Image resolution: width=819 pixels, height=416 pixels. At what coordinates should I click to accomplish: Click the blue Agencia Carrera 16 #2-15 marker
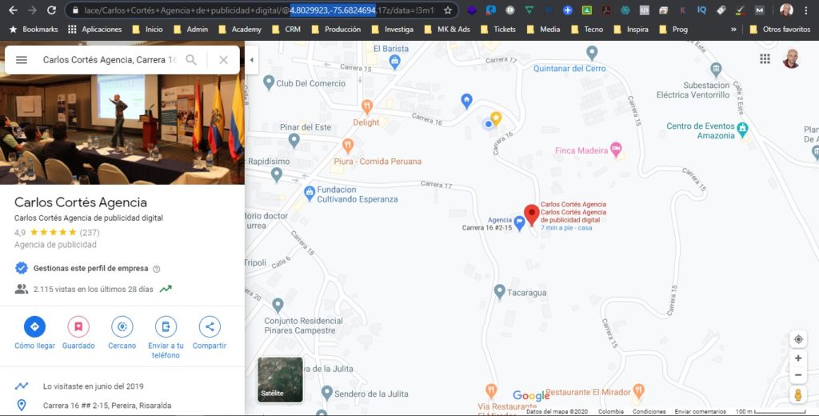click(x=519, y=223)
